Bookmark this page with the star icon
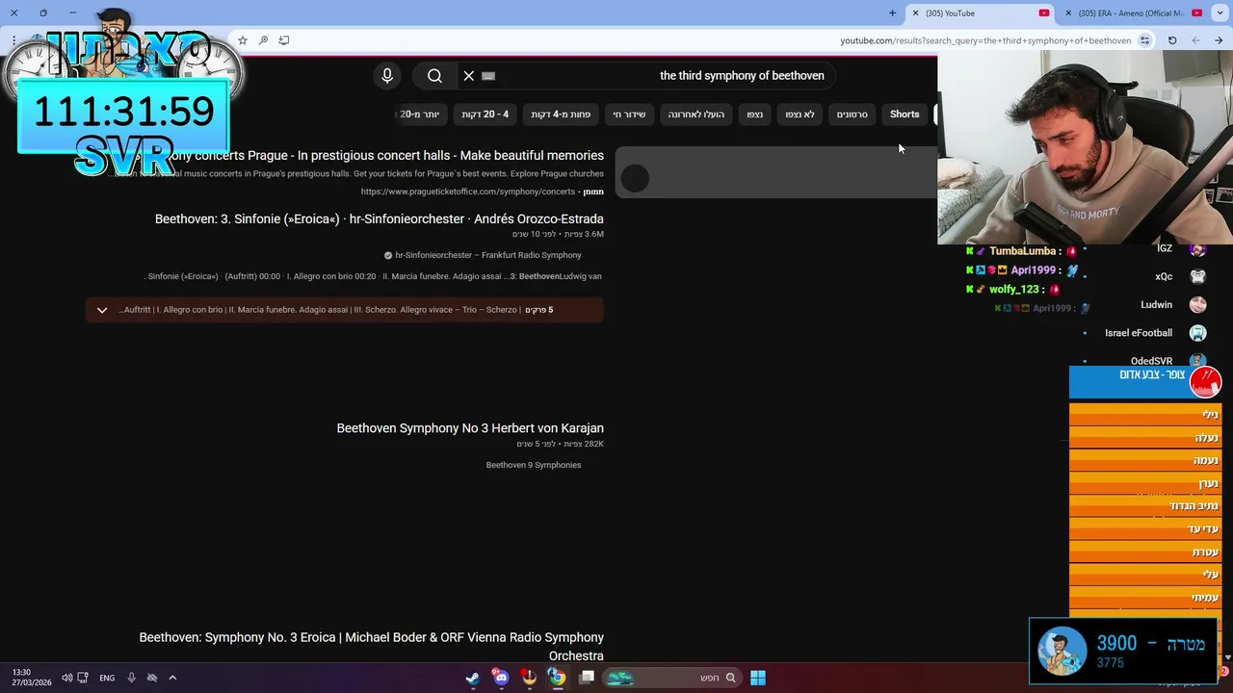This screenshot has height=693, width=1233. pos(243,40)
